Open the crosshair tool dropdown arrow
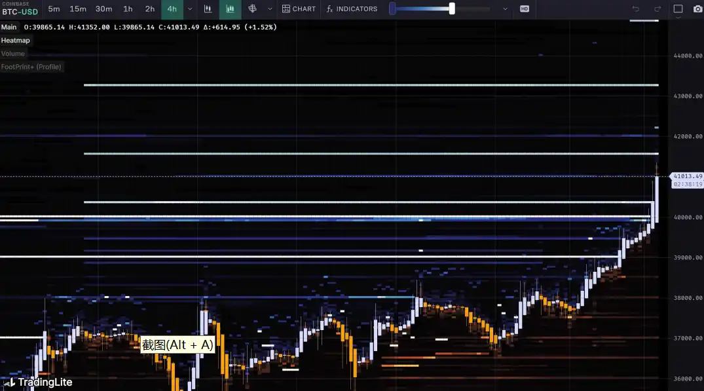The height and width of the screenshot is (391, 704). point(270,9)
